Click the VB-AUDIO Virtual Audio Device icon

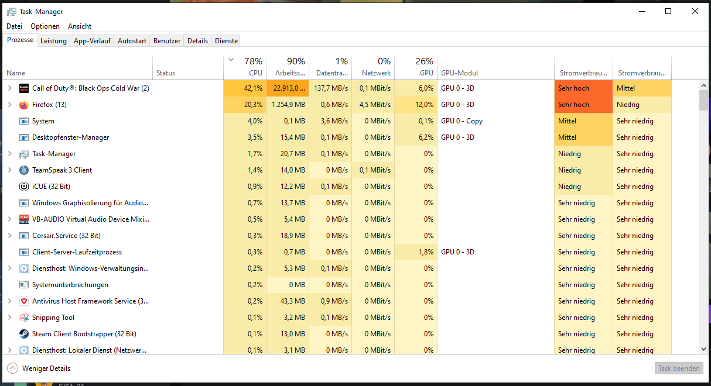(24, 219)
